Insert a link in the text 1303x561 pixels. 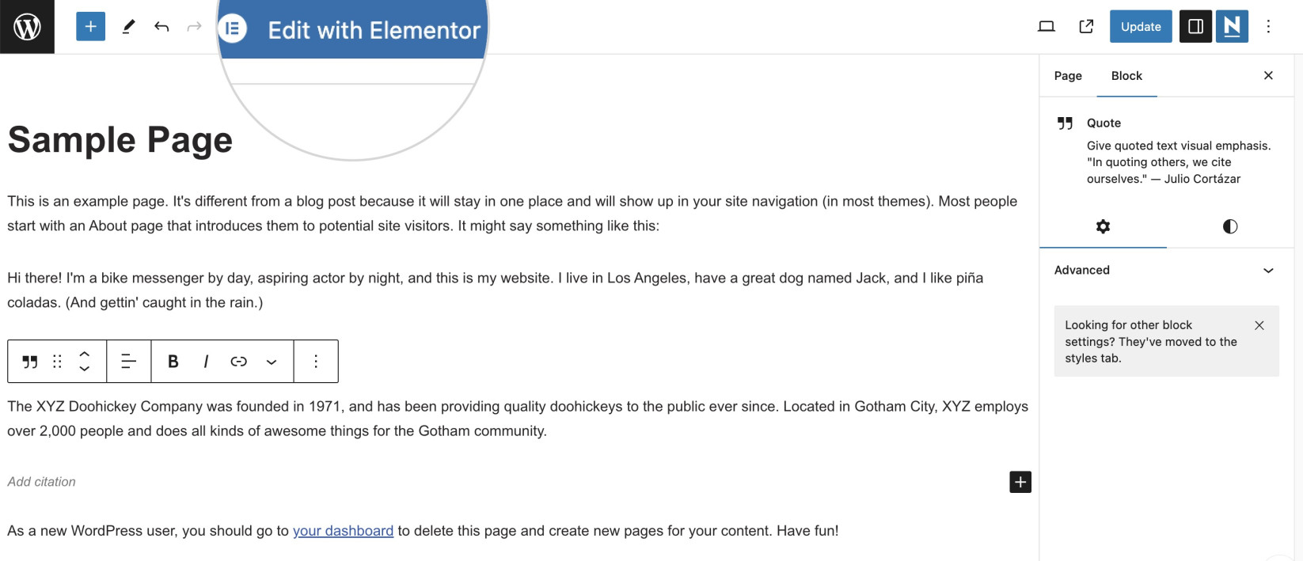[x=238, y=362]
